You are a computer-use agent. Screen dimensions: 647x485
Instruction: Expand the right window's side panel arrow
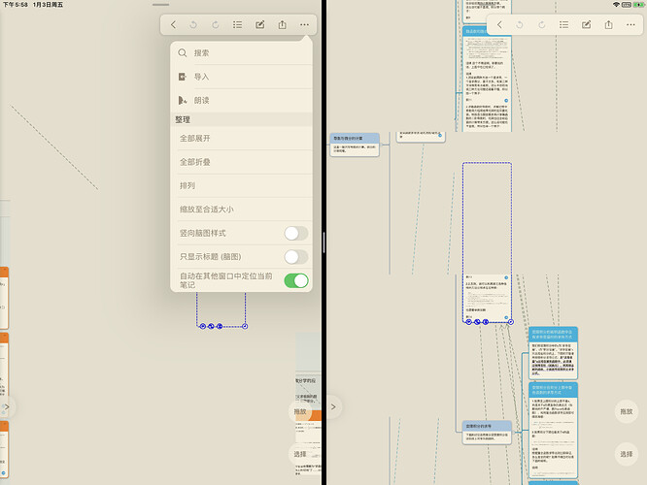pyautogui.click(x=333, y=407)
